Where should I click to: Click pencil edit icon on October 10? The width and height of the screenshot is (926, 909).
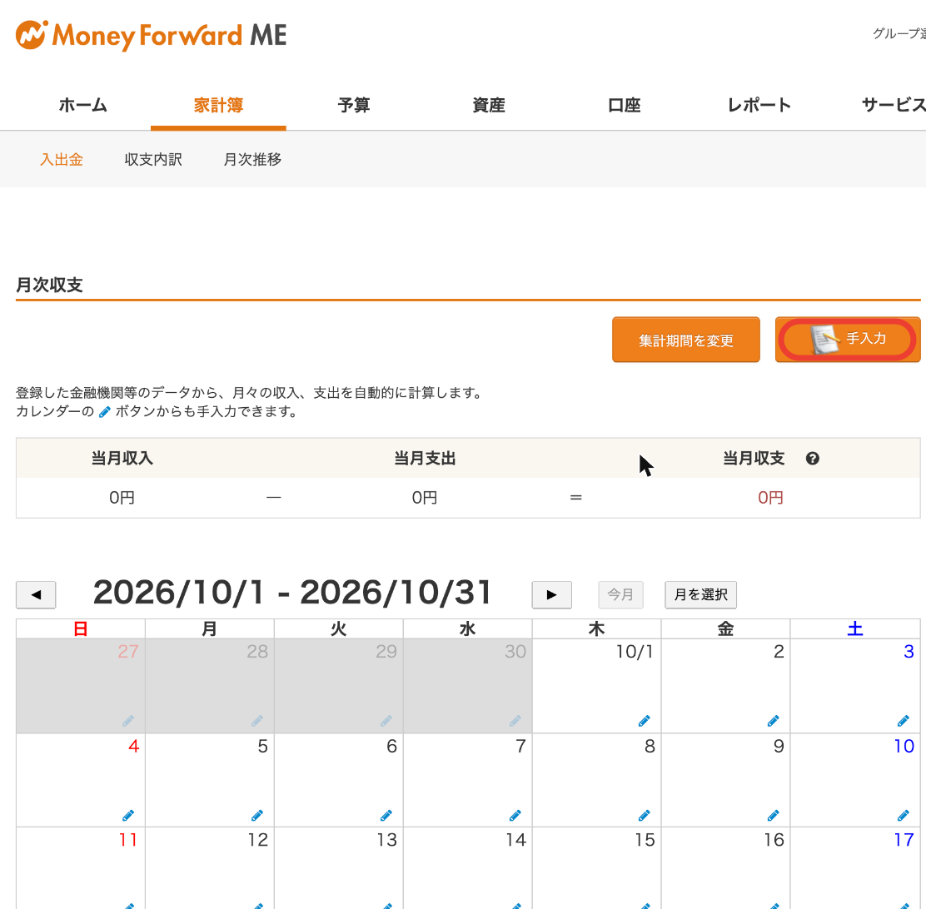pyautogui.click(x=903, y=816)
